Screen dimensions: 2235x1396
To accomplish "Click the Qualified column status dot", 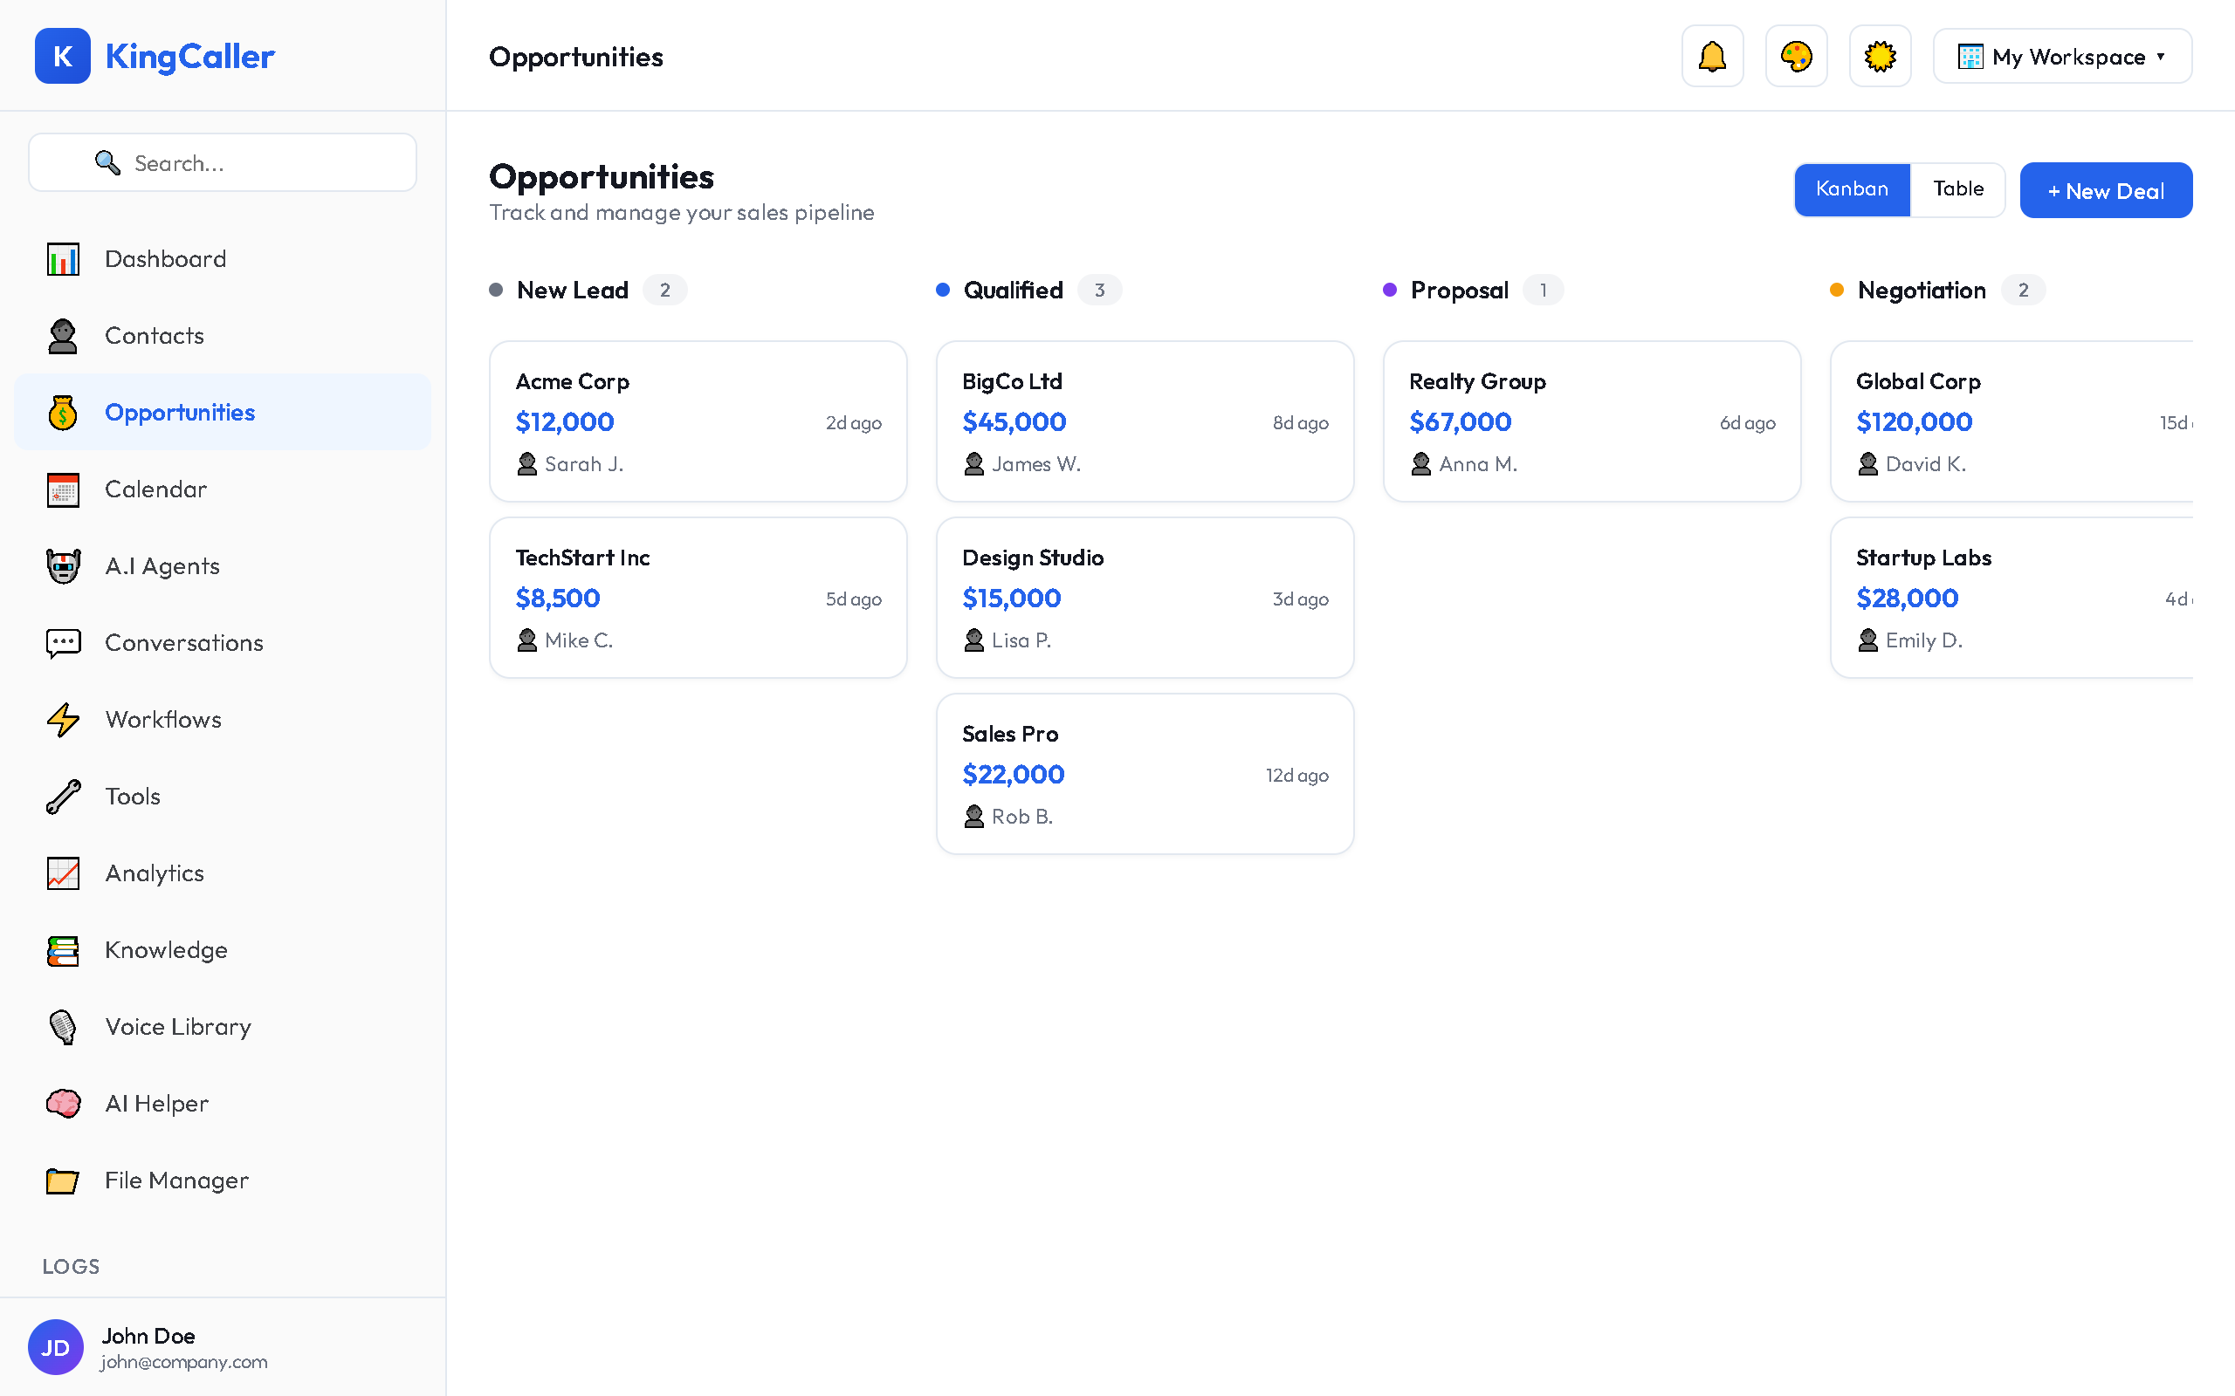I will click(943, 290).
